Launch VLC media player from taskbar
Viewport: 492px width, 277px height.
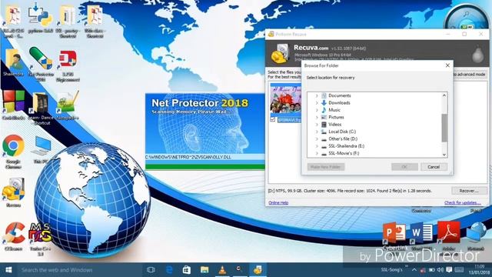click(x=222, y=270)
